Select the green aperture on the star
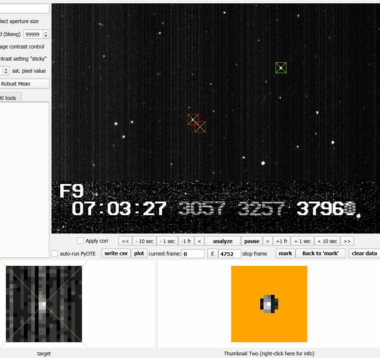Screen dimensions: 380x358 (x=281, y=68)
